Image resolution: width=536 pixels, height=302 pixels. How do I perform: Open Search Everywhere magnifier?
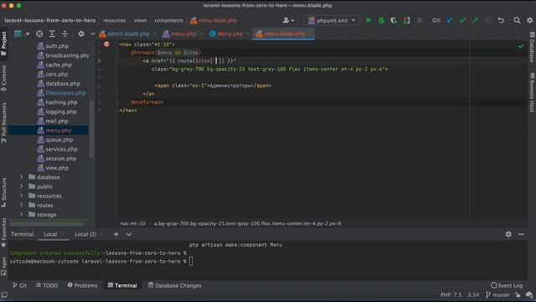pos(517,20)
